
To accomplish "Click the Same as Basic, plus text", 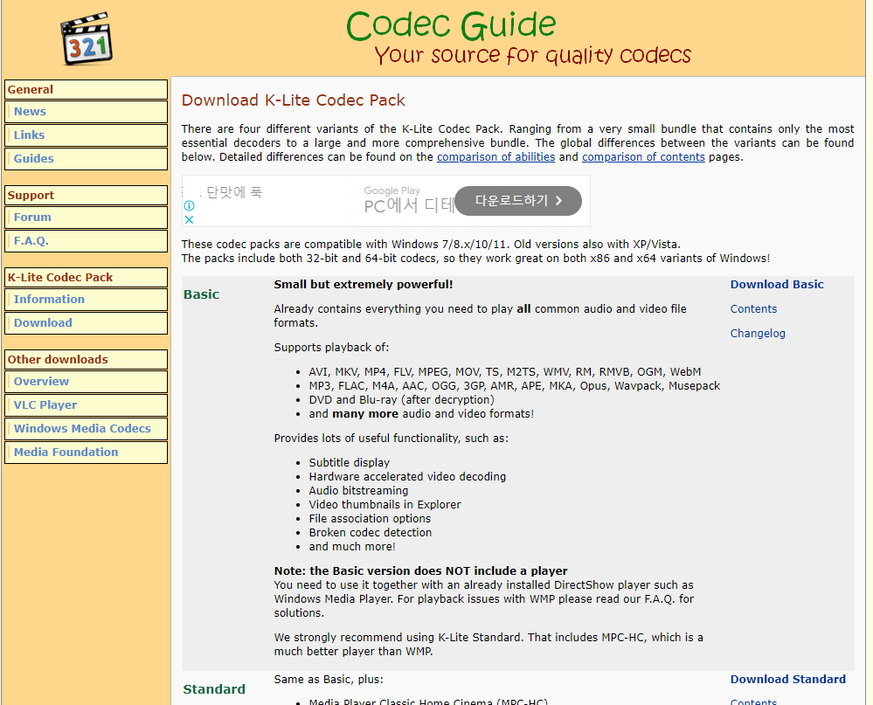I will [x=329, y=680].
